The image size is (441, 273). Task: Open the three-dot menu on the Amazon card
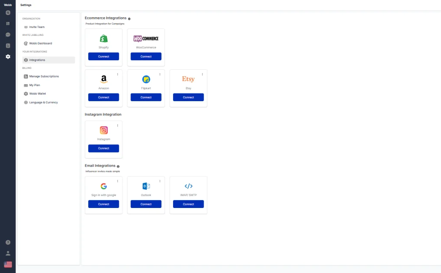tap(118, 74)
